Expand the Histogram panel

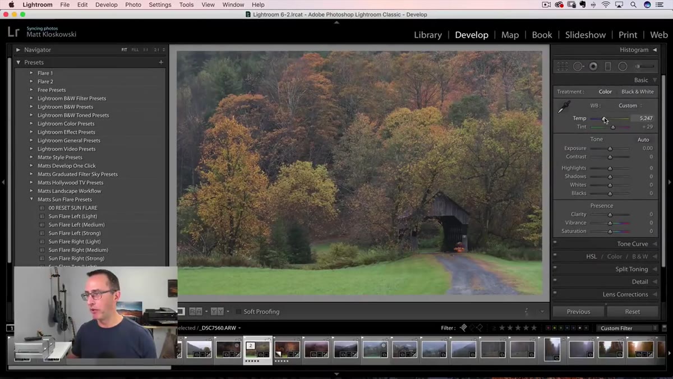[x=654, y=50]
